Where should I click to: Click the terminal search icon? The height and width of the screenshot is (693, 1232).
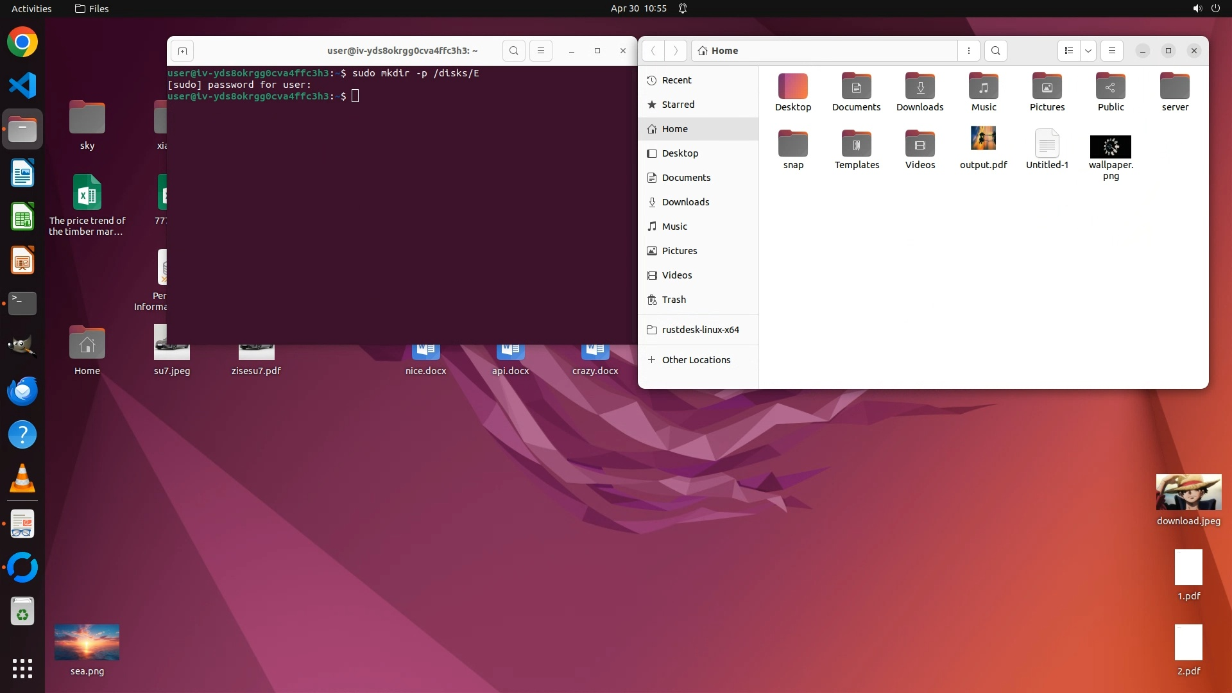pos(513,51)
